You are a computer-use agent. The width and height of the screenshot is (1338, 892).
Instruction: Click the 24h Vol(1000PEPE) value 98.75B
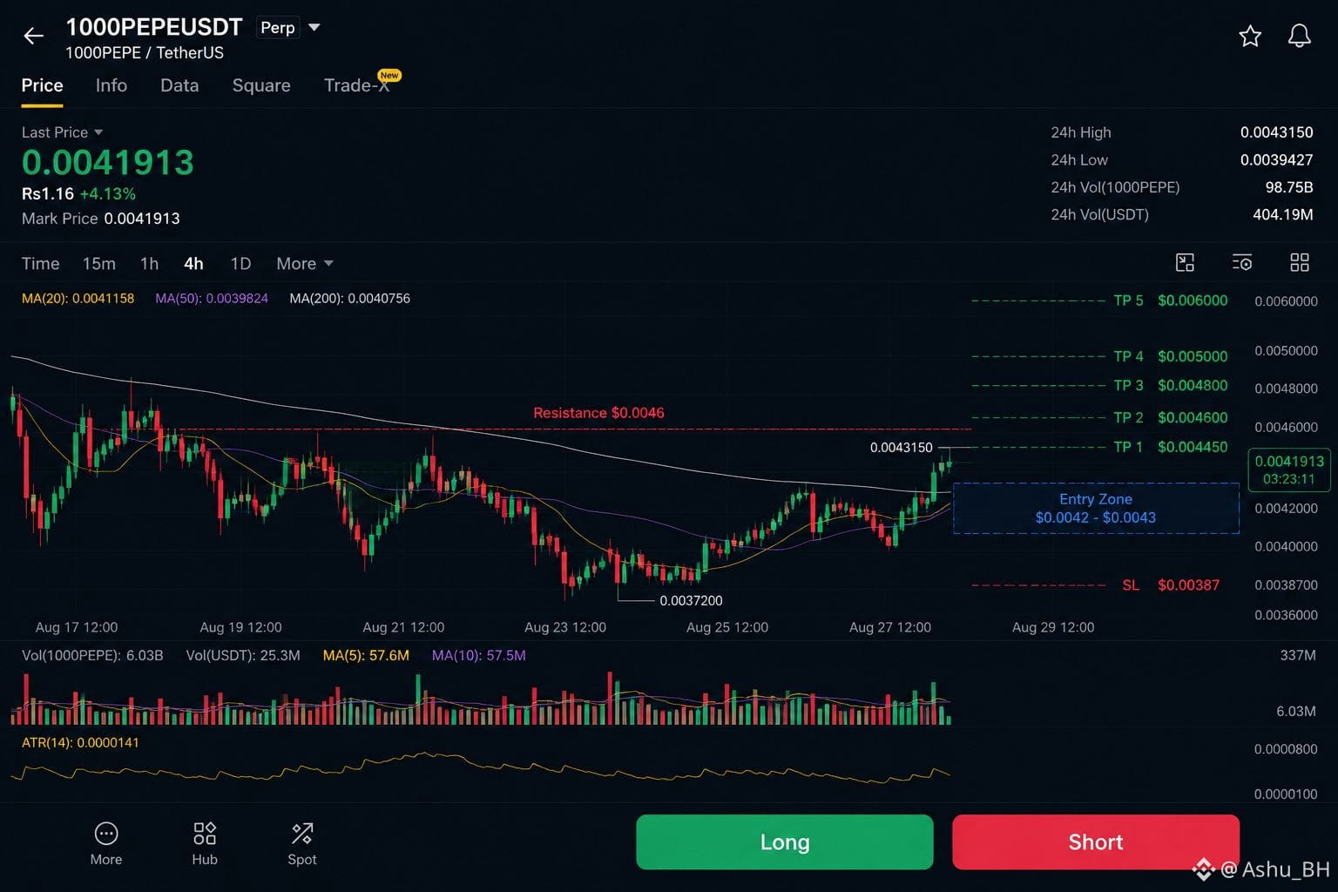(x=1289, y=187)
